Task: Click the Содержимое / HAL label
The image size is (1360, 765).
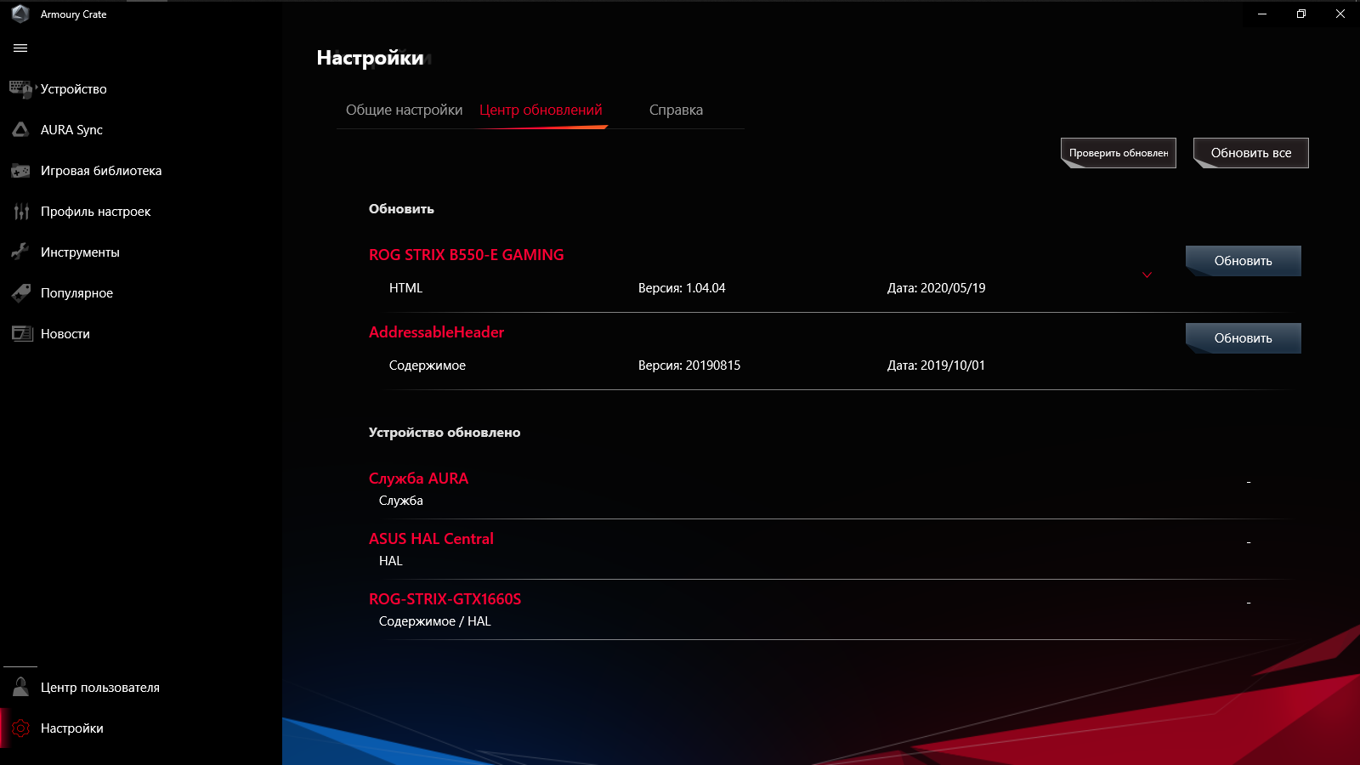Action: point(434,621)
